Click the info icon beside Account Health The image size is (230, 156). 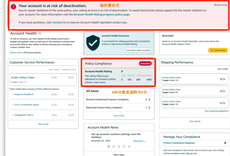coord(40,33)
